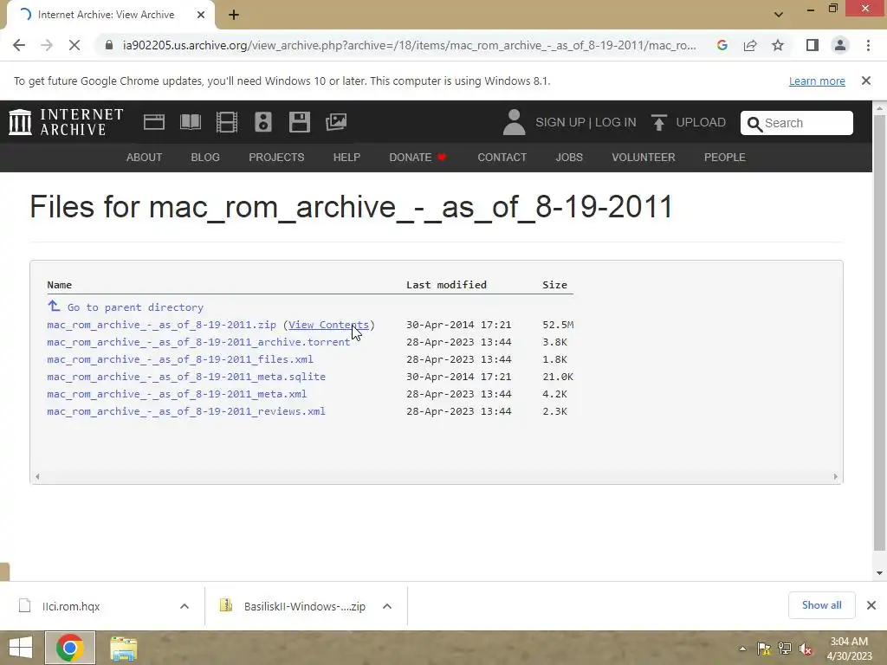The height and width of the screenshot is (665, 887).
Task: Toggle the Chrome side panel icon
Action: [813, 45]
